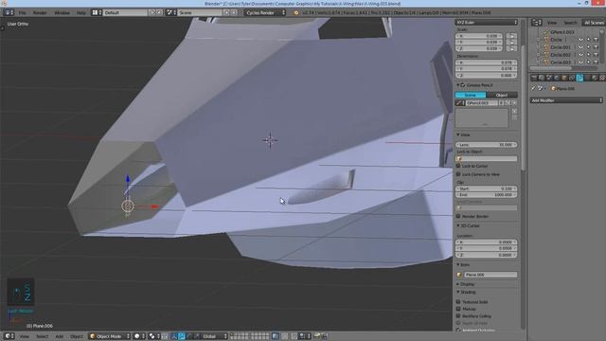Enable Render Border checkbox
The width and height of the screenshot is (606, 341).
(x=458, y=217)
